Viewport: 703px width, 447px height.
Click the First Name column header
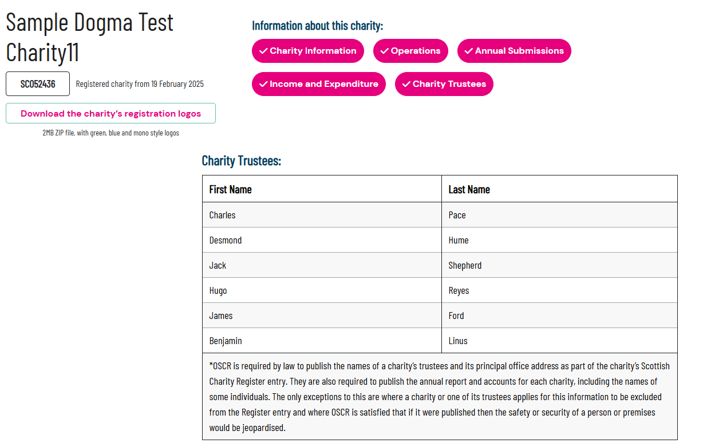(x=231, y=189)
